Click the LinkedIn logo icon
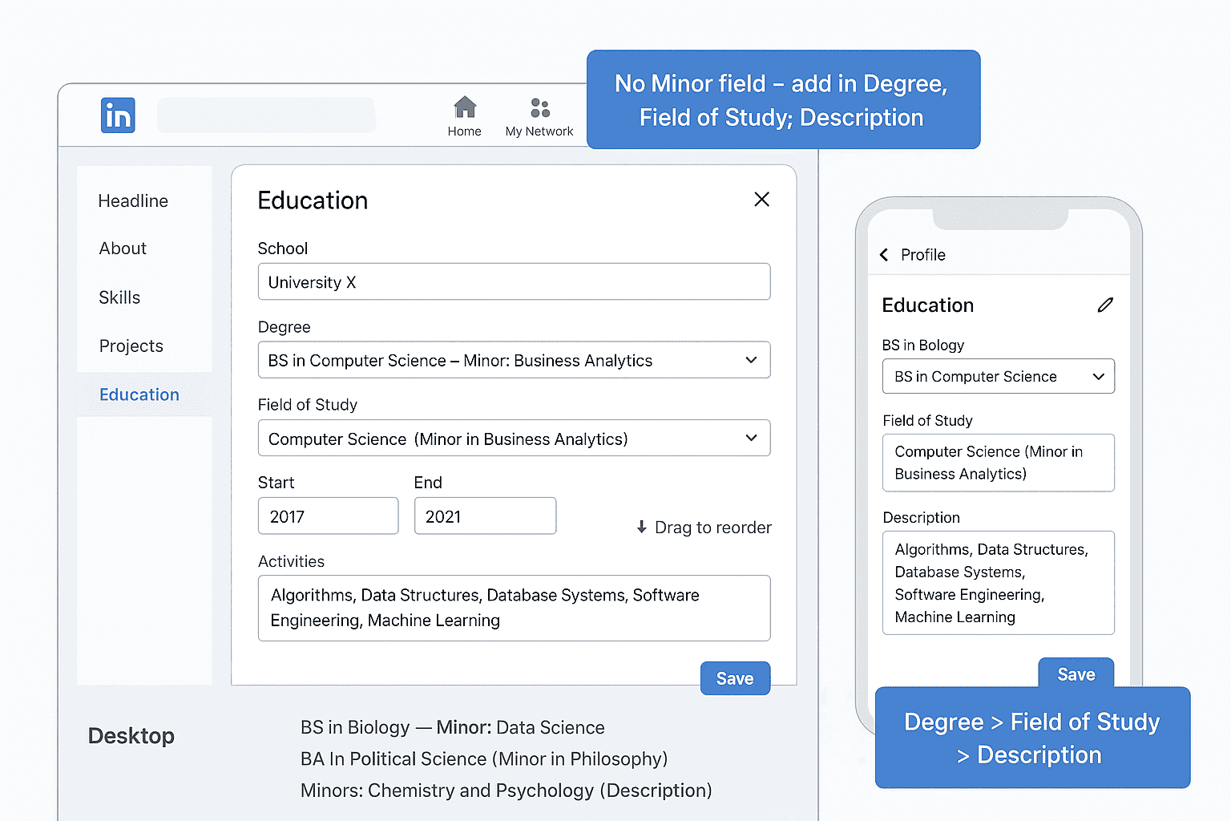 [117, 115]
